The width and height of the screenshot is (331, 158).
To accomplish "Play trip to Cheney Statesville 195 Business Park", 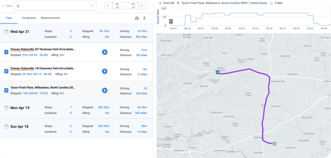I will (105, 71).
